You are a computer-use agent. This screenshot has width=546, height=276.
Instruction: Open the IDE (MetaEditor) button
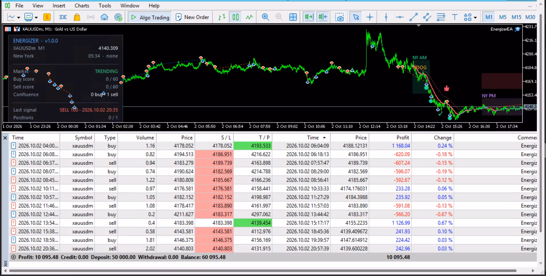(x=63, y=17)
